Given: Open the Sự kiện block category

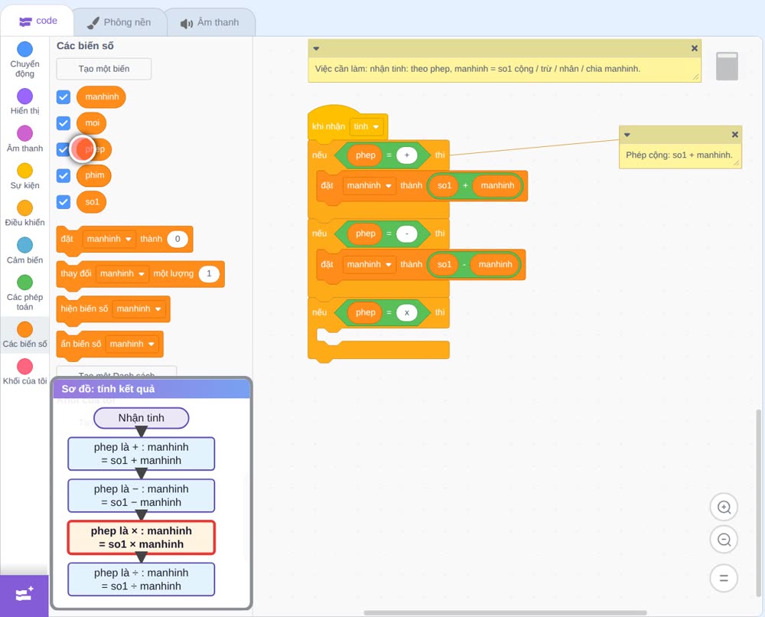Looking at the screenshot, I should tap(25, 176).
